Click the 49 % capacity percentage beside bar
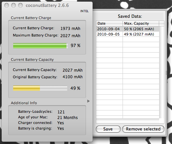 75,88
